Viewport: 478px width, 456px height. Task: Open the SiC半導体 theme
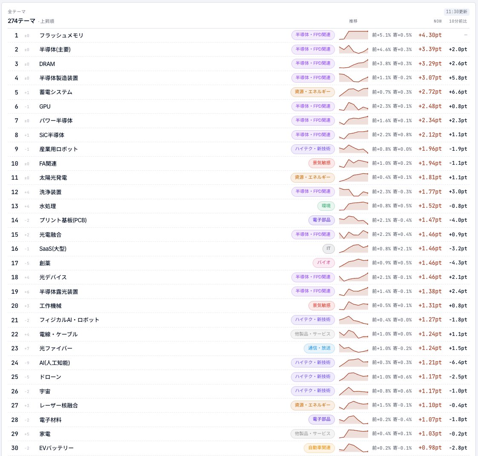(x=52, y=135)
